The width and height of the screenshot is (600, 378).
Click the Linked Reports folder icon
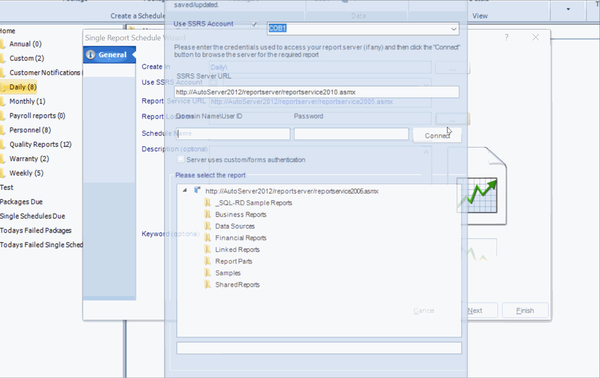coord(208,250)
